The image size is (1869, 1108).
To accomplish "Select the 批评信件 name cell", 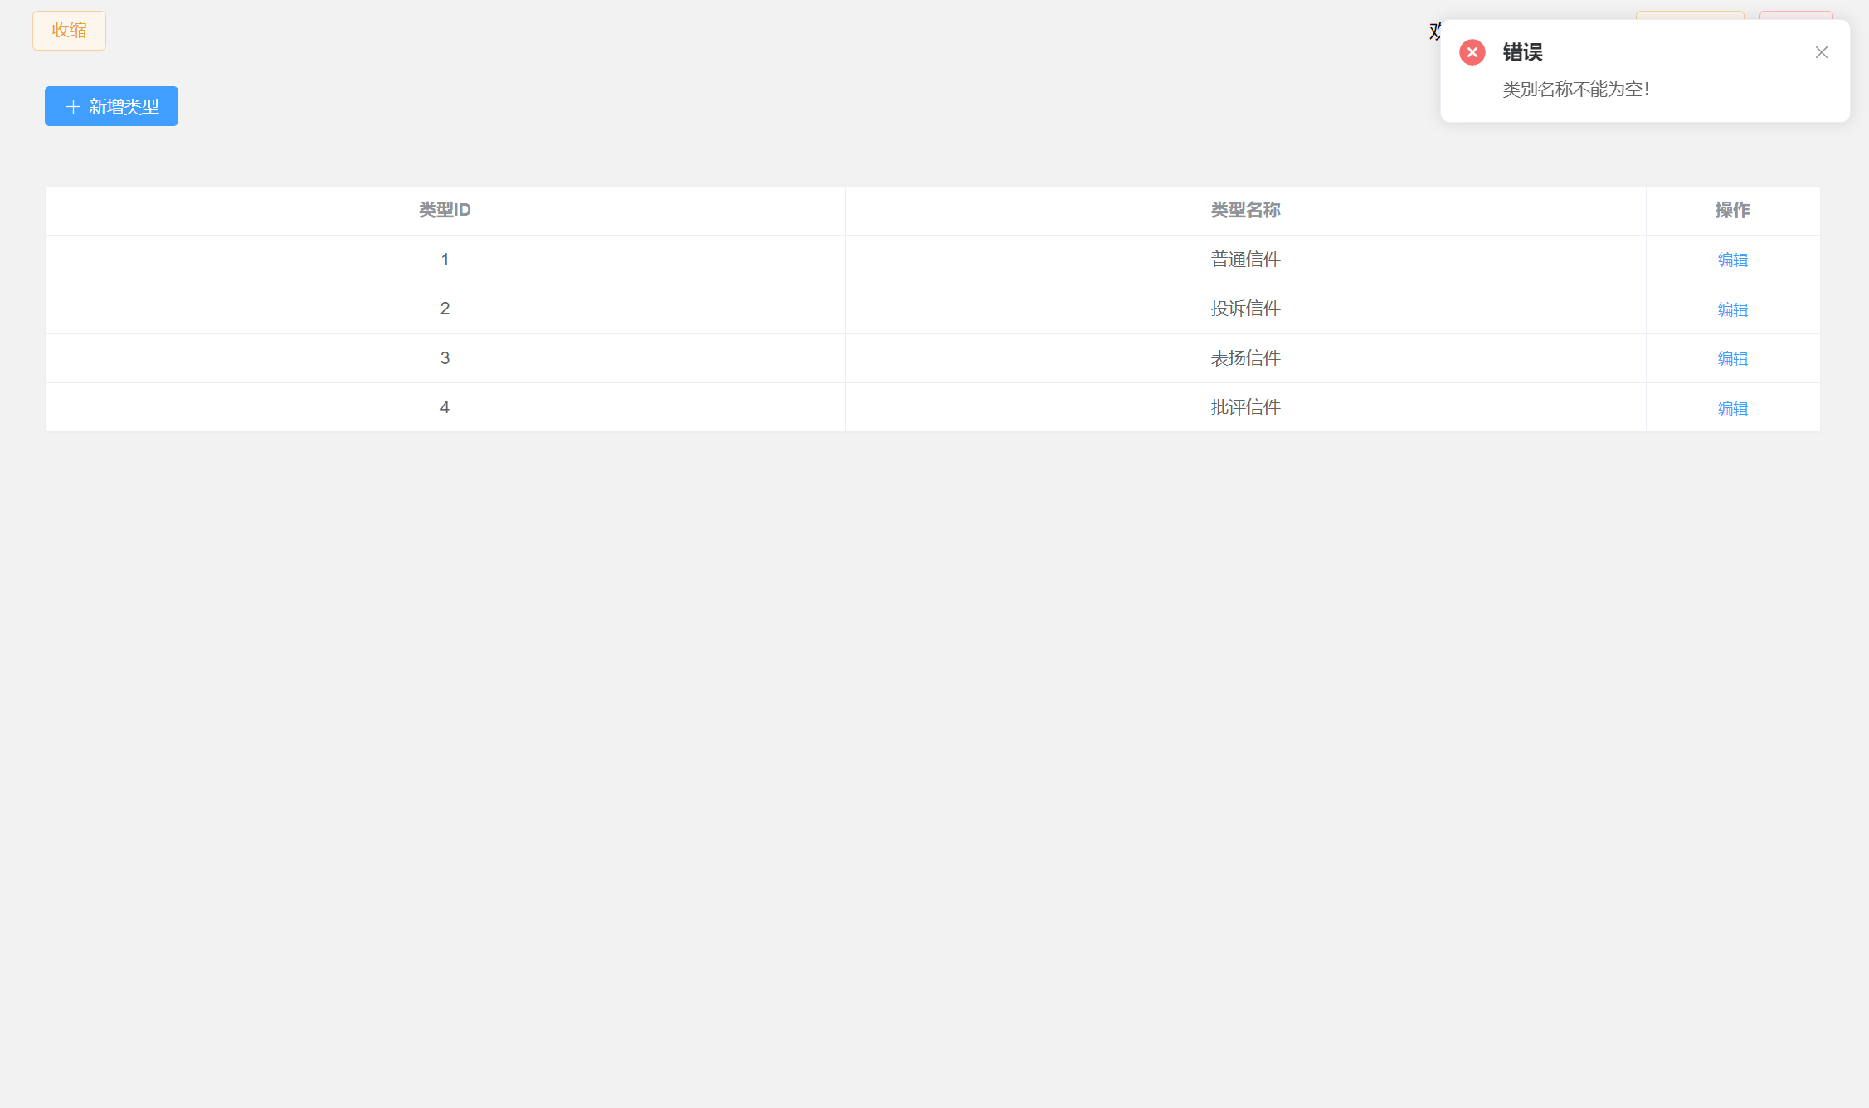I will pyautogui.click(x=1245, y=407).
